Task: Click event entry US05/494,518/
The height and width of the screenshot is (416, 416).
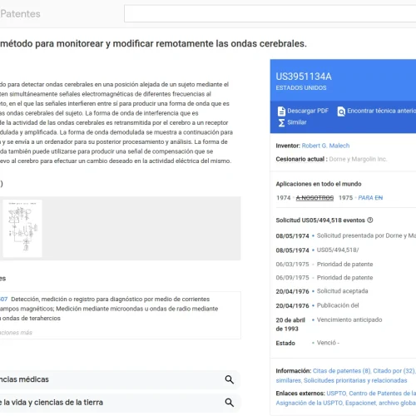Action: click(x=338, y=250)
